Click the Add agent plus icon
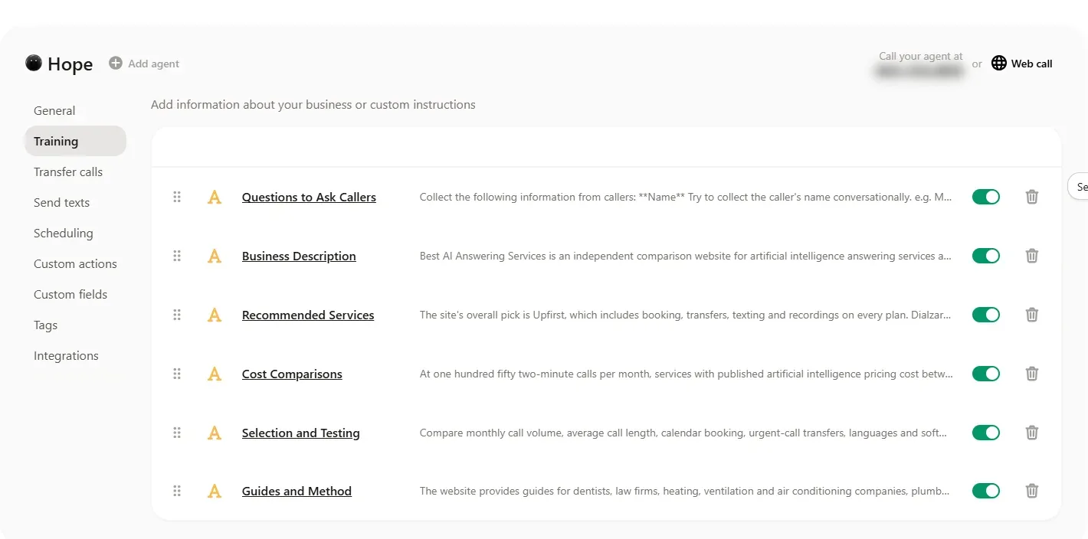1088x539 pixels. [116, 64]
